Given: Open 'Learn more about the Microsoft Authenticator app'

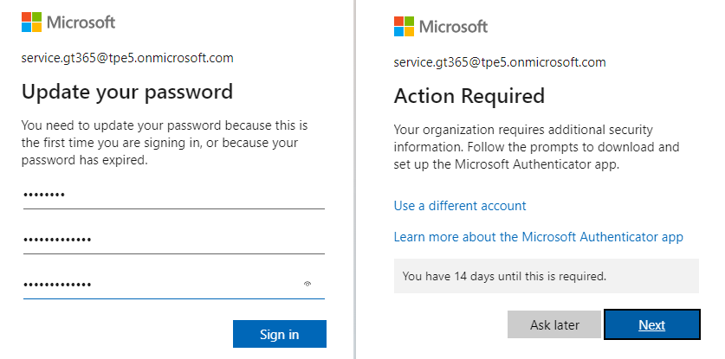Looking at the screenshot, I should coord(538,237).
